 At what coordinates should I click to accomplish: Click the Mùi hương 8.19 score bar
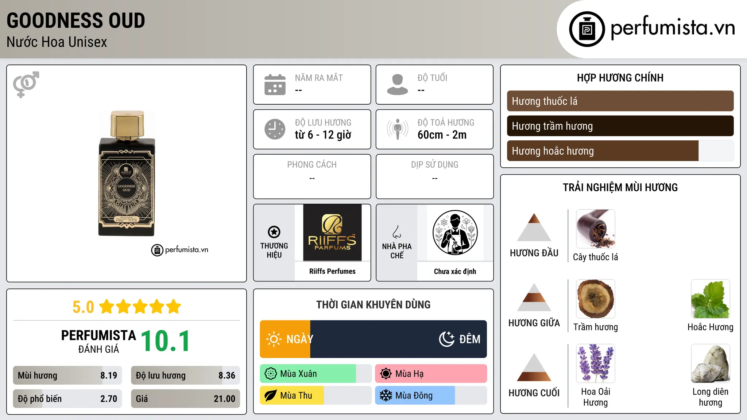pos(67,376)
